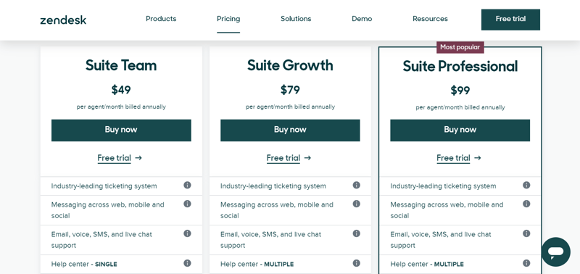This screenshot has height=274, width=580.
Task: Click Suite Professional 'Industry-leading ticketing system' text
Action: pos(443,186)
